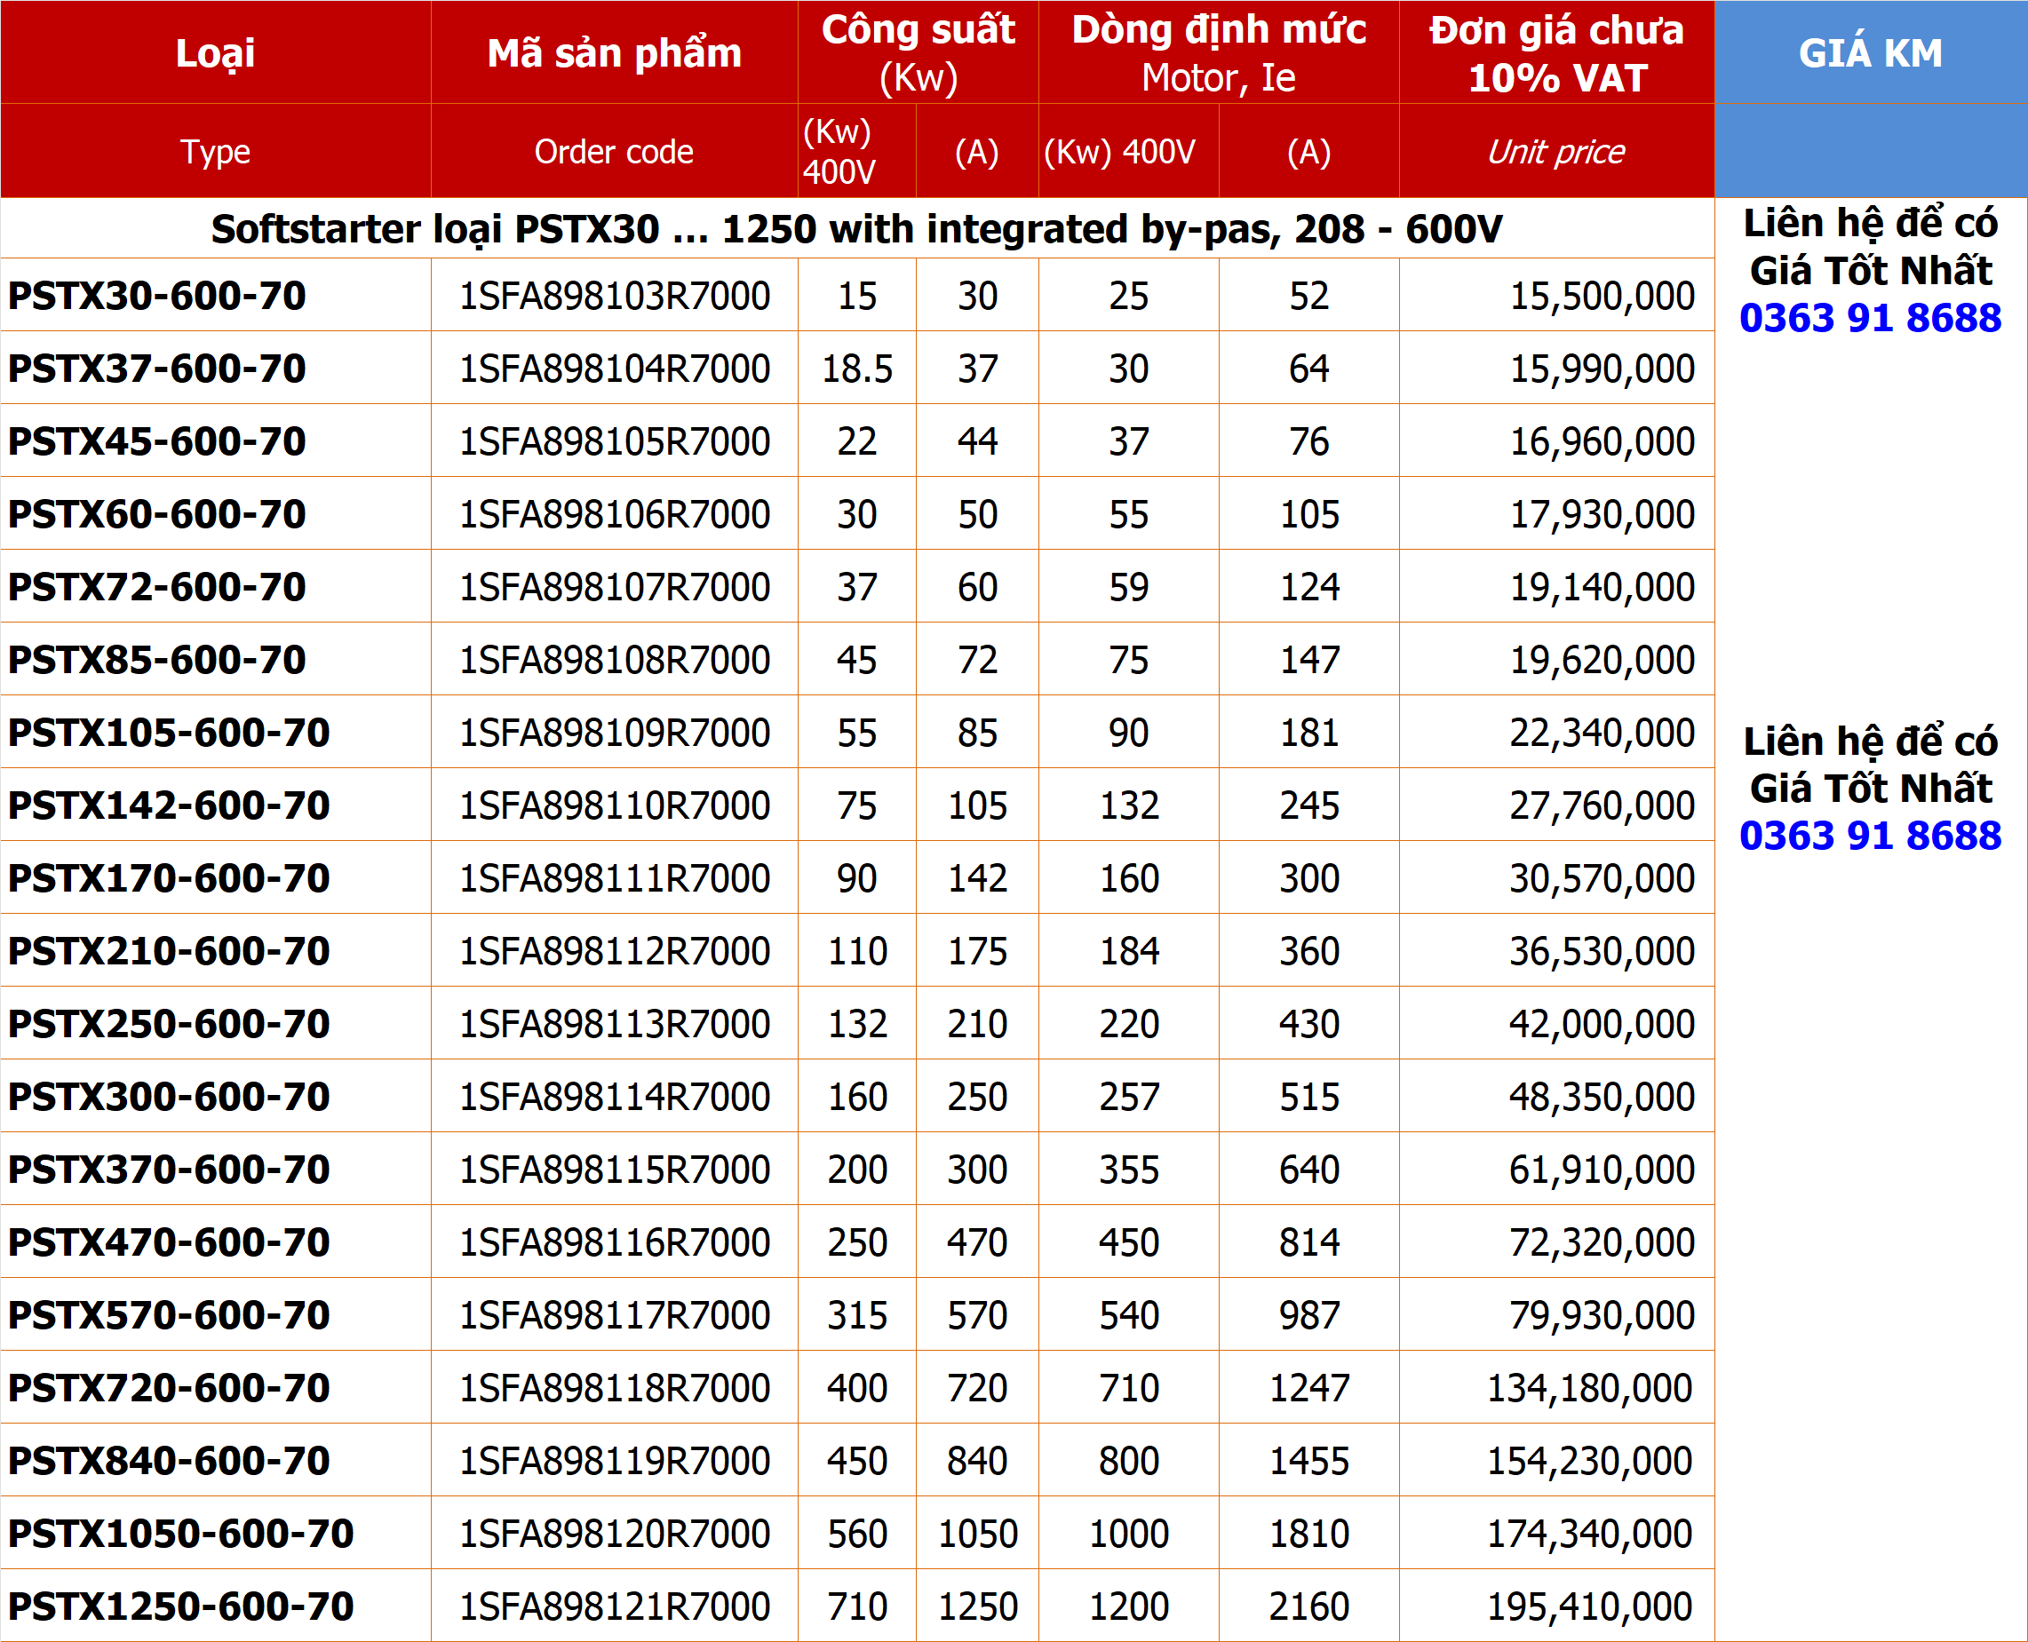
Task: Select the PSTX1250-600-70 type cell
Action: coord(215,1606)
